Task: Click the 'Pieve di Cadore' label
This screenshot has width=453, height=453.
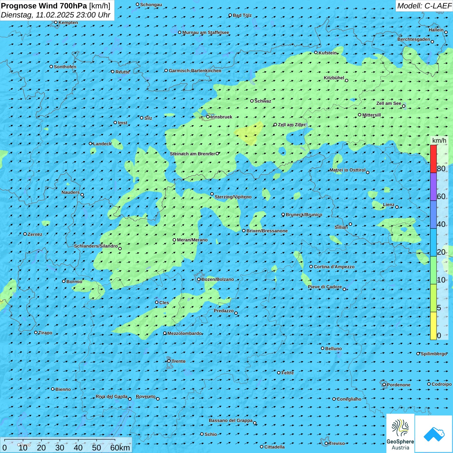Action: point(325,287)
